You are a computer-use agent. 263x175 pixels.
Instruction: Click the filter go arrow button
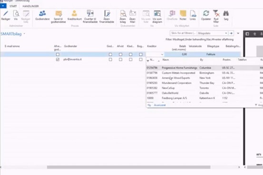pyautogui.click(x=231, y=33)
